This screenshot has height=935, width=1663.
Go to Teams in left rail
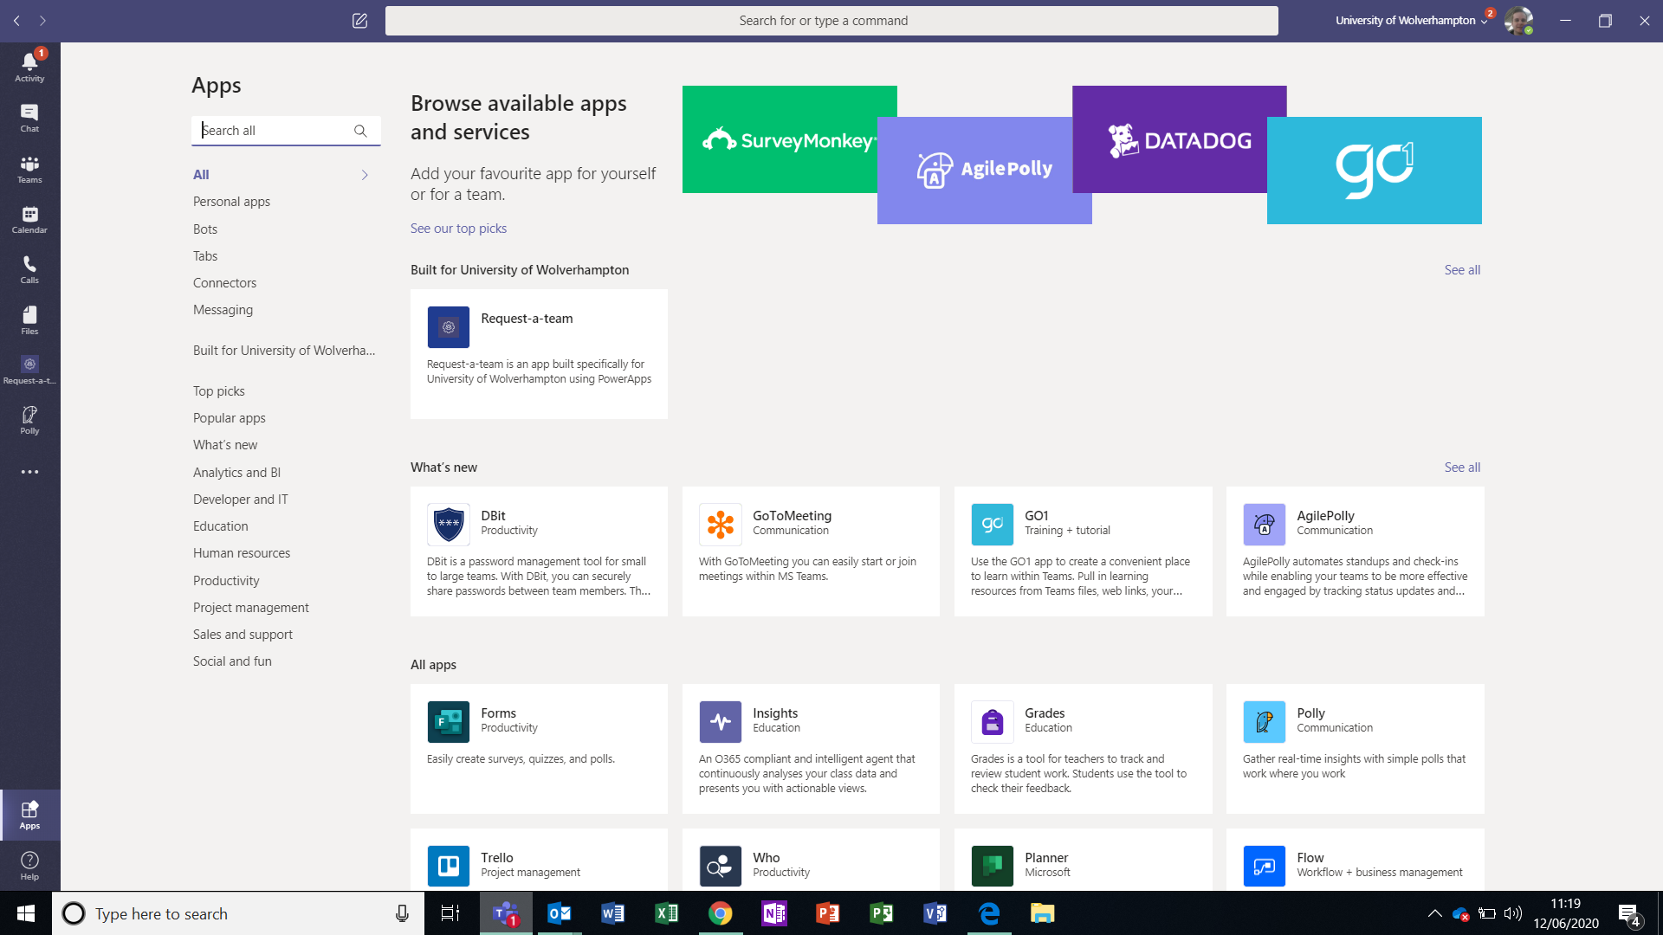click(29, 168)
